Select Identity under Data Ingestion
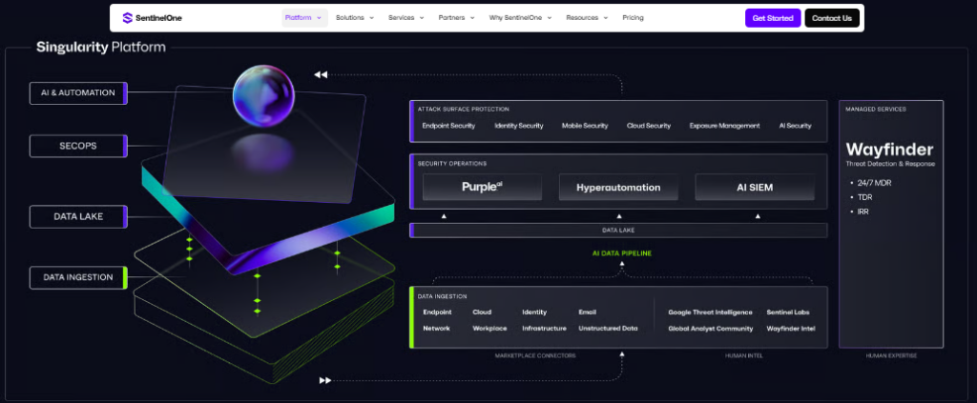 pos(534,312)
